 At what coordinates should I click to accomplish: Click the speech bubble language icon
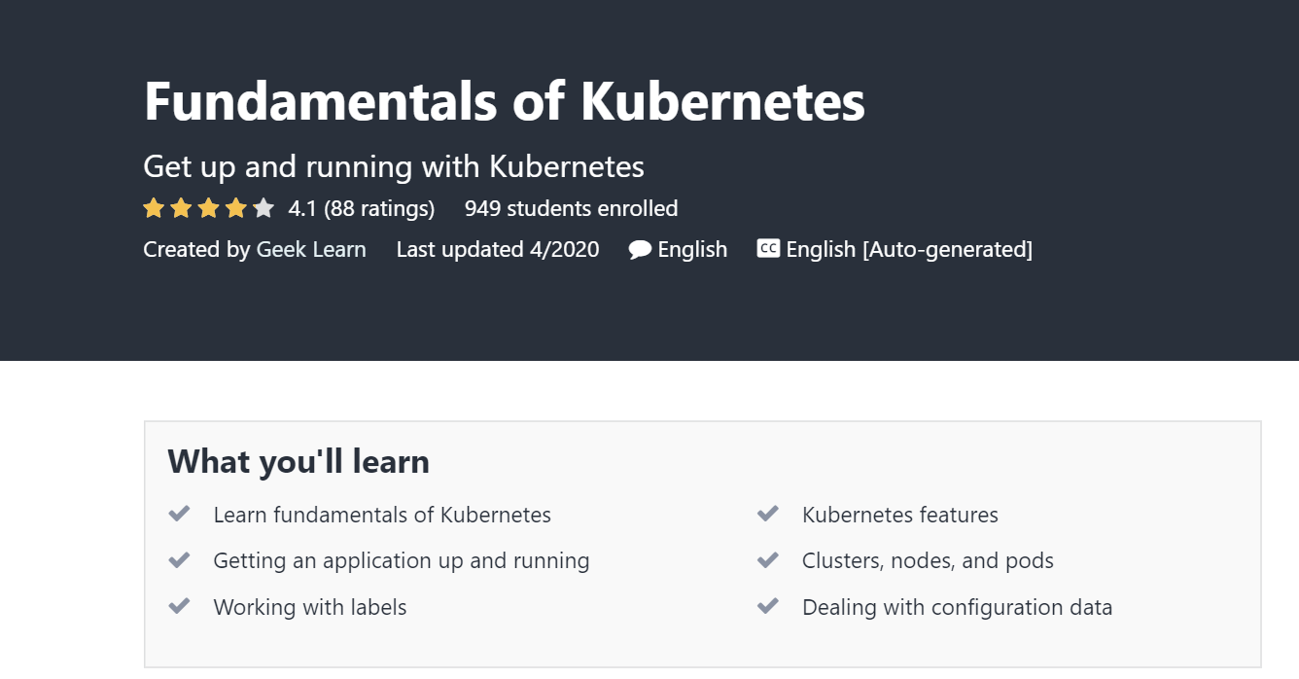pos(640,250)
